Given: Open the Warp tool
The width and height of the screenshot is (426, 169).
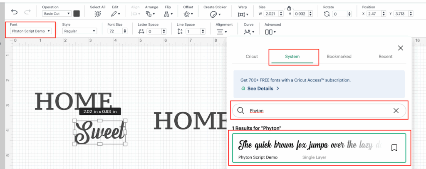Looking at the screenshot, I should [x=242, y=14].
